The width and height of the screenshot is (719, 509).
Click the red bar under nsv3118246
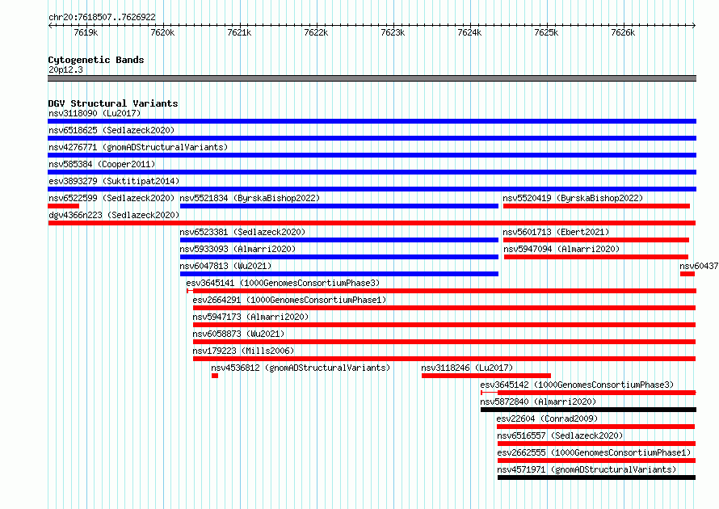[x=486, y=376]
